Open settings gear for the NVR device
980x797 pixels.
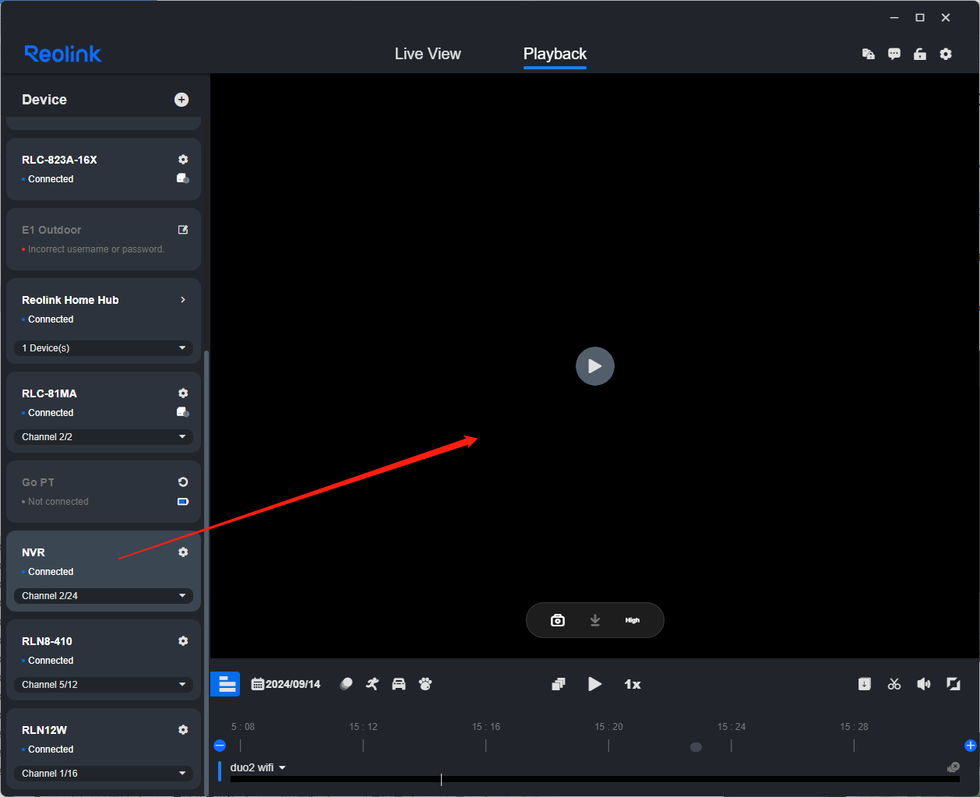[183, 552]
